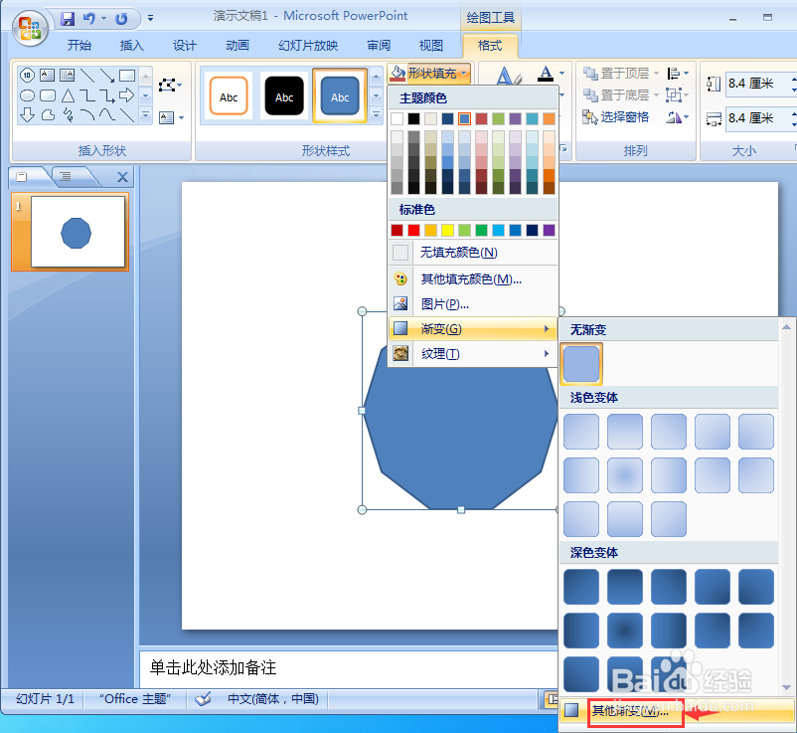This screenshot has height=733, width=797.
Task: Choose the rectangle shape in the gallery
Action: (x=127, y=76)
